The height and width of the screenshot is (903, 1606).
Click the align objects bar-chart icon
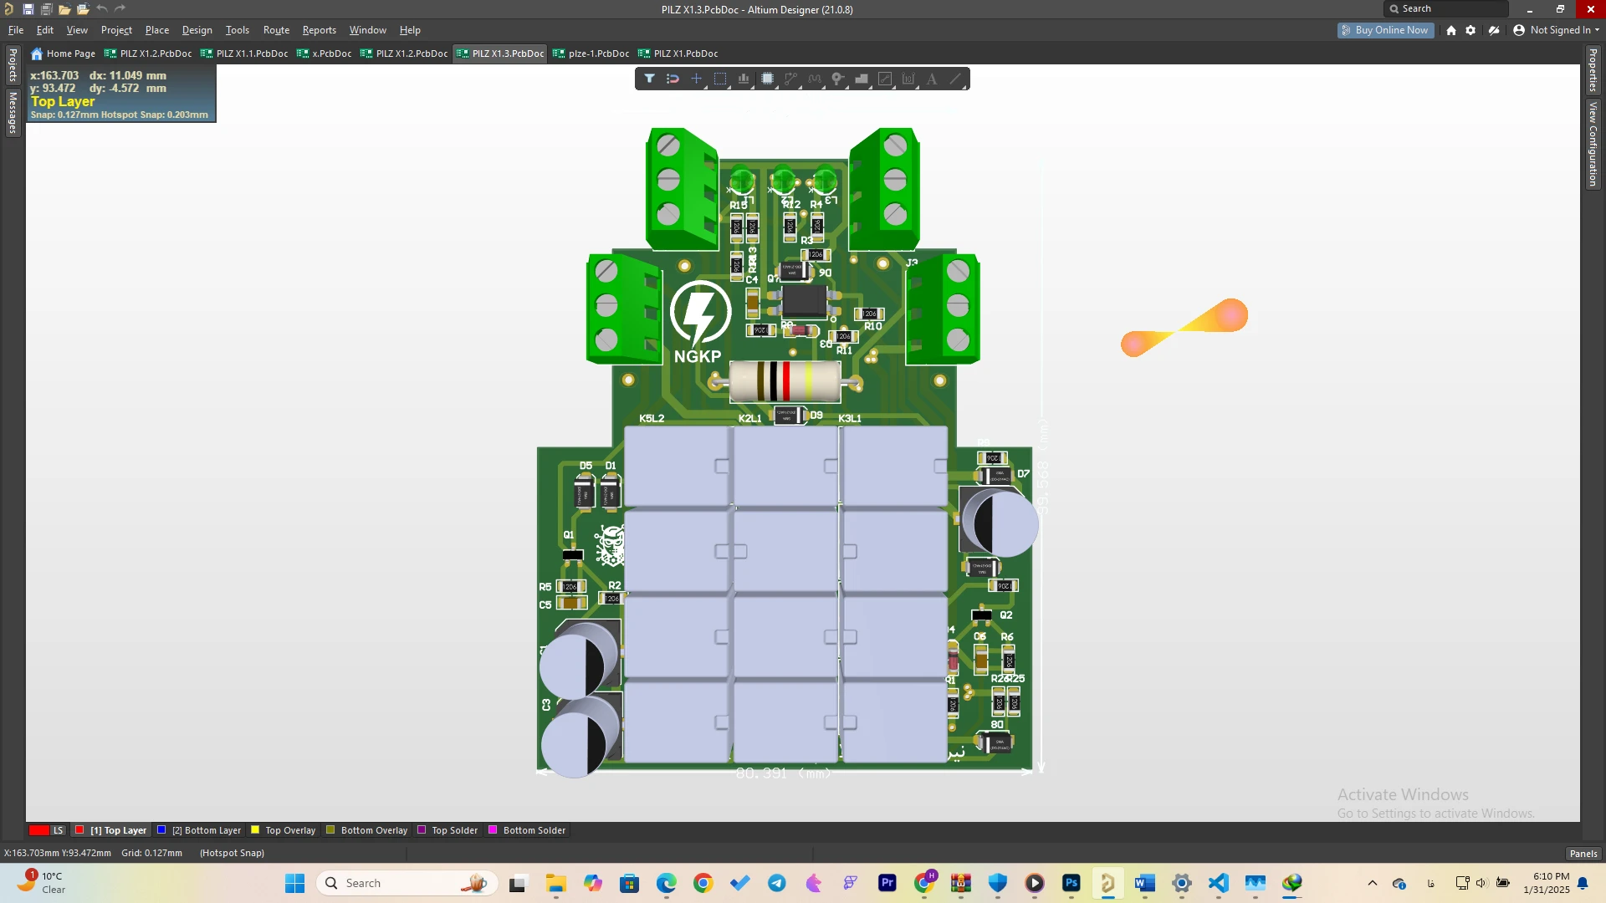tap(743, 79)
